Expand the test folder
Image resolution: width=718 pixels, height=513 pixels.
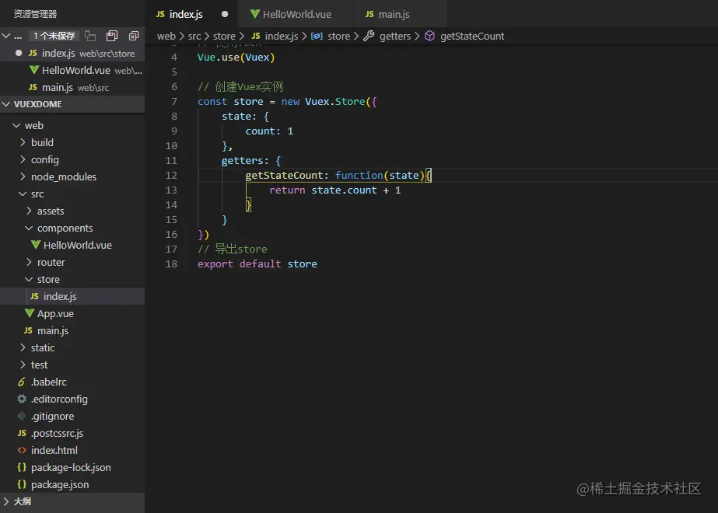click(x=23, y=365)
